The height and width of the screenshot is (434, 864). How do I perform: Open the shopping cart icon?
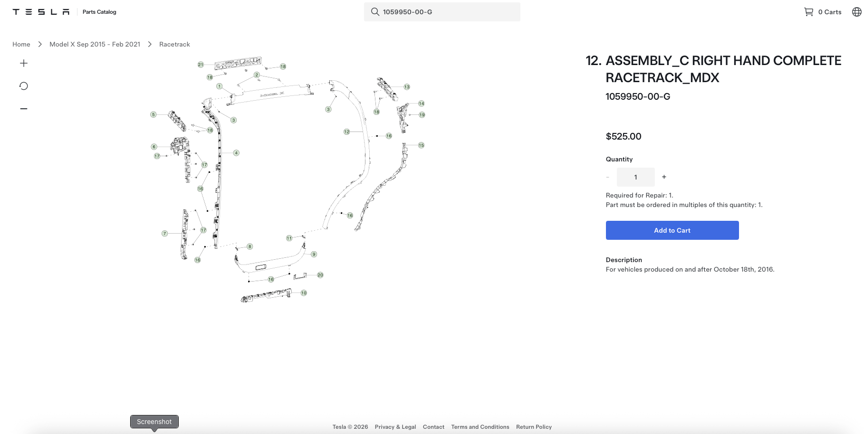[808, 12]
